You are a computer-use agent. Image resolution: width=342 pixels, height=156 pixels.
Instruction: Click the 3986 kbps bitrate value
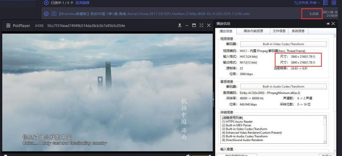click(x=246, y=74)
